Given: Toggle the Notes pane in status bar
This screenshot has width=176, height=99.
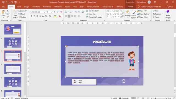Looking at the screenshot, I should coord(114,98).
